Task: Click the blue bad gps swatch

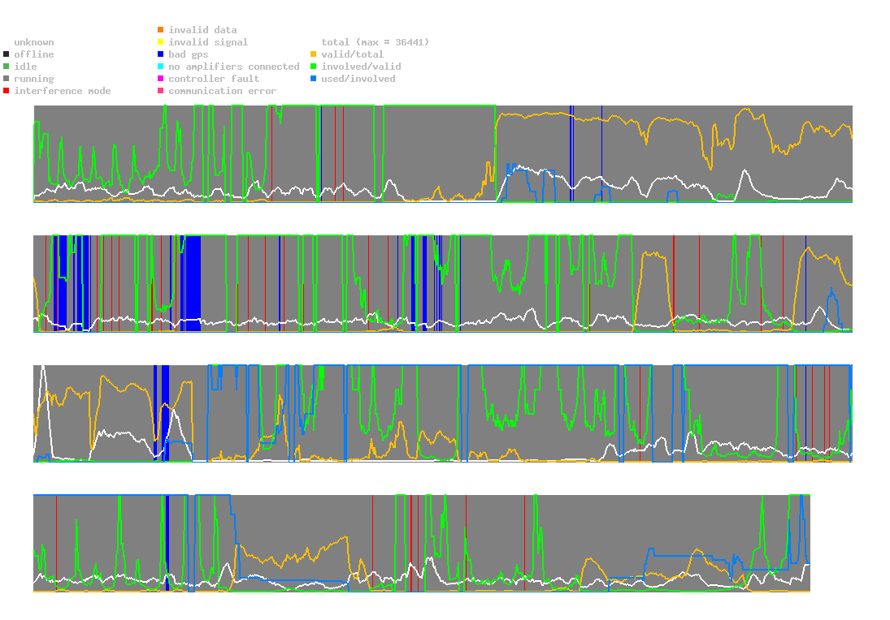Action: coord(161,54)
